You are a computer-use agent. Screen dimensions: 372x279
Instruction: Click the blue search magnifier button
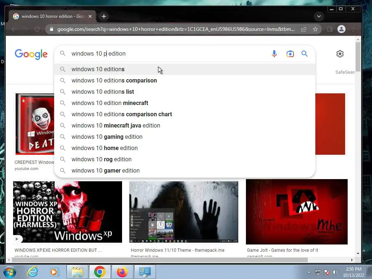(305, 54)
